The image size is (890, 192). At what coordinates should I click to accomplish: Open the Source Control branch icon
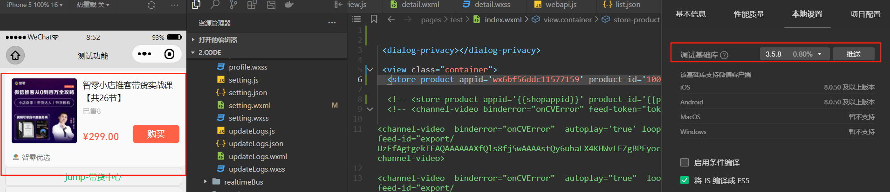[x=233, y=5]
